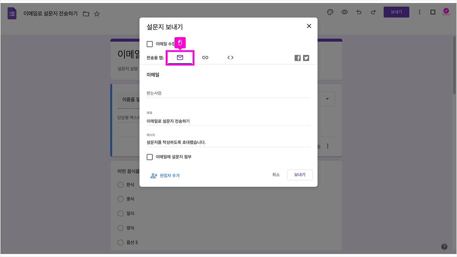The image size is (457, 257).
Task: Select the embed HTML <> icon
Action: (x=230, y=57)
